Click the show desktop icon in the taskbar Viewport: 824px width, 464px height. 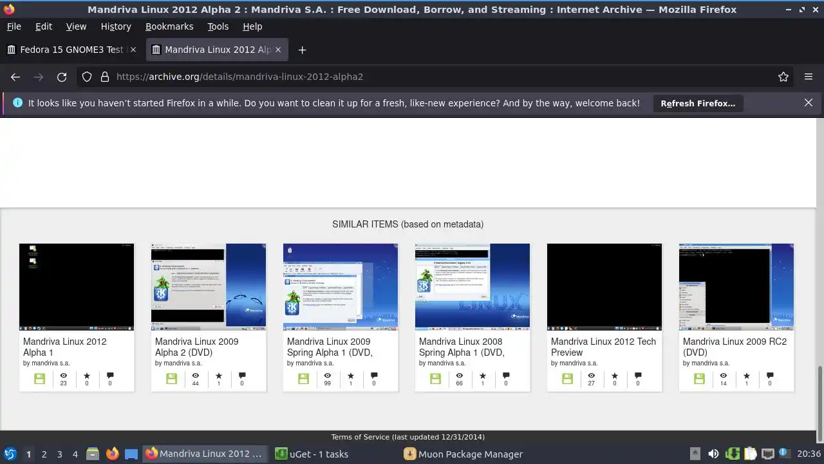[x=131, y=454]
